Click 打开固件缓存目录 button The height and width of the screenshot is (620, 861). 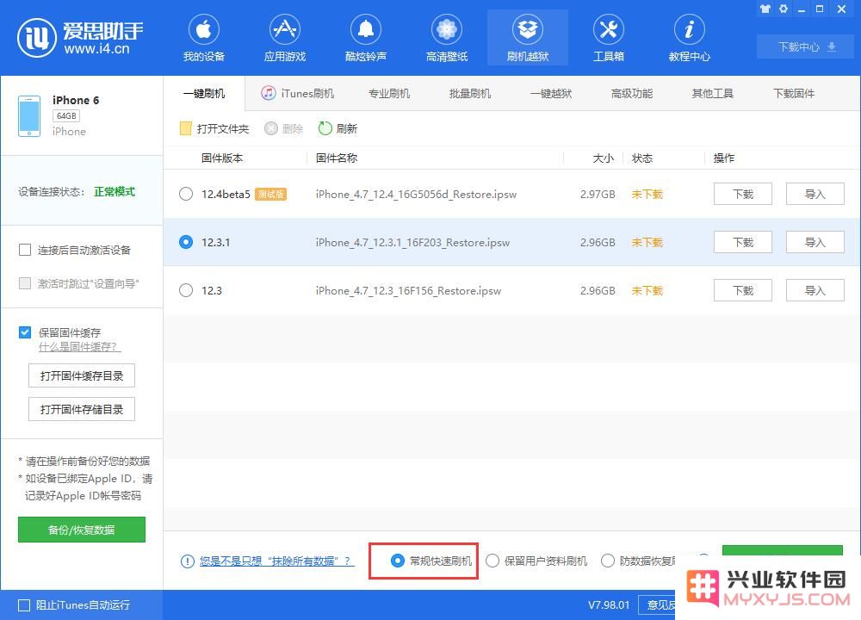82,375
